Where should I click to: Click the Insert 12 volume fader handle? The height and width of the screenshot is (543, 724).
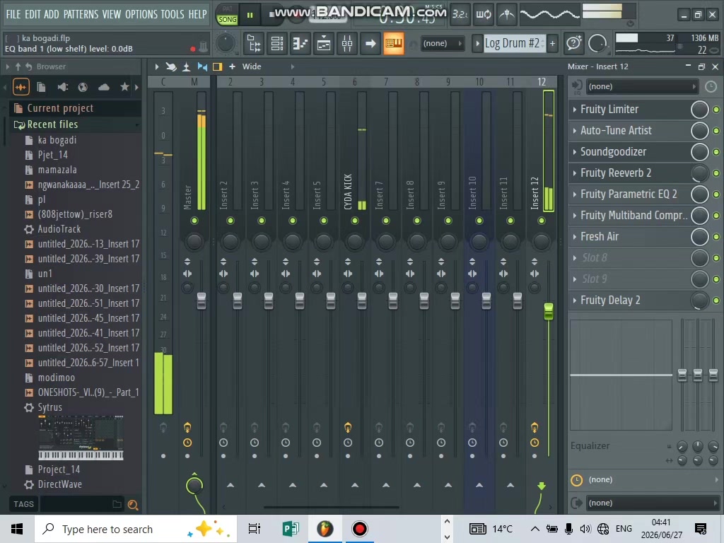(549, 312)
